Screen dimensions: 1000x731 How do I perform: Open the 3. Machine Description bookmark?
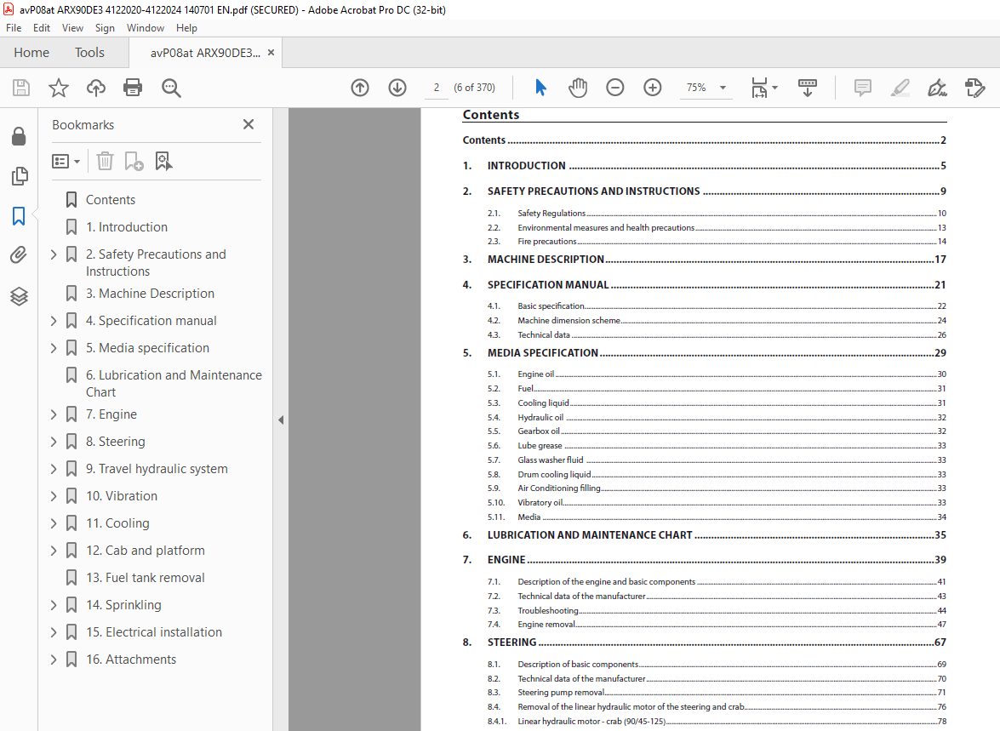click(x=150, y=294)
